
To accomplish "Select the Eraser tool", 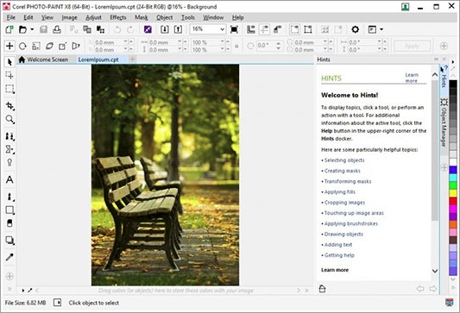I will coord(9,223).
